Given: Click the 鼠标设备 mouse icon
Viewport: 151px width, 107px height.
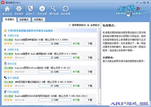Looking at the screenshot, I should (5, 63).
